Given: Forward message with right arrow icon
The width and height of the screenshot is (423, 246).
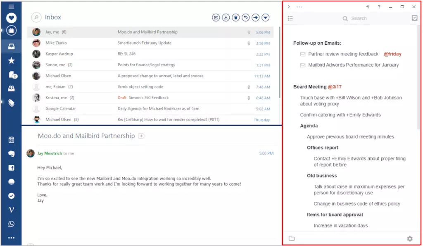Looking at the screenshot, I should click(x=255, y=17).
